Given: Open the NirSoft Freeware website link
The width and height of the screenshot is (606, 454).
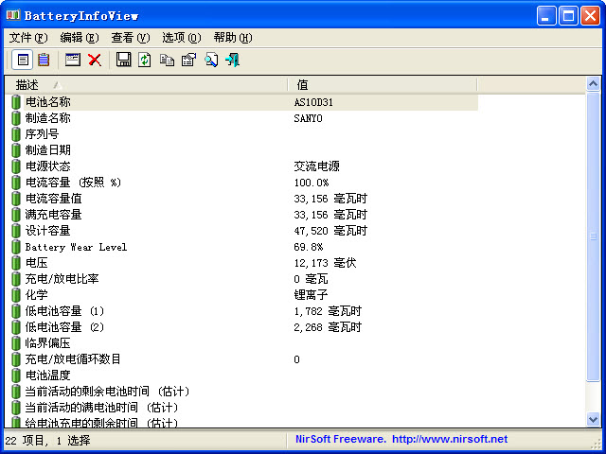Looking at the screenshot, I should (x=401, y=439).
